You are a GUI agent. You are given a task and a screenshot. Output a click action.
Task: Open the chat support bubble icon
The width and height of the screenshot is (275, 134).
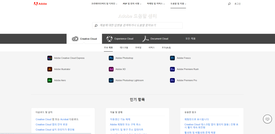point(268,119)
